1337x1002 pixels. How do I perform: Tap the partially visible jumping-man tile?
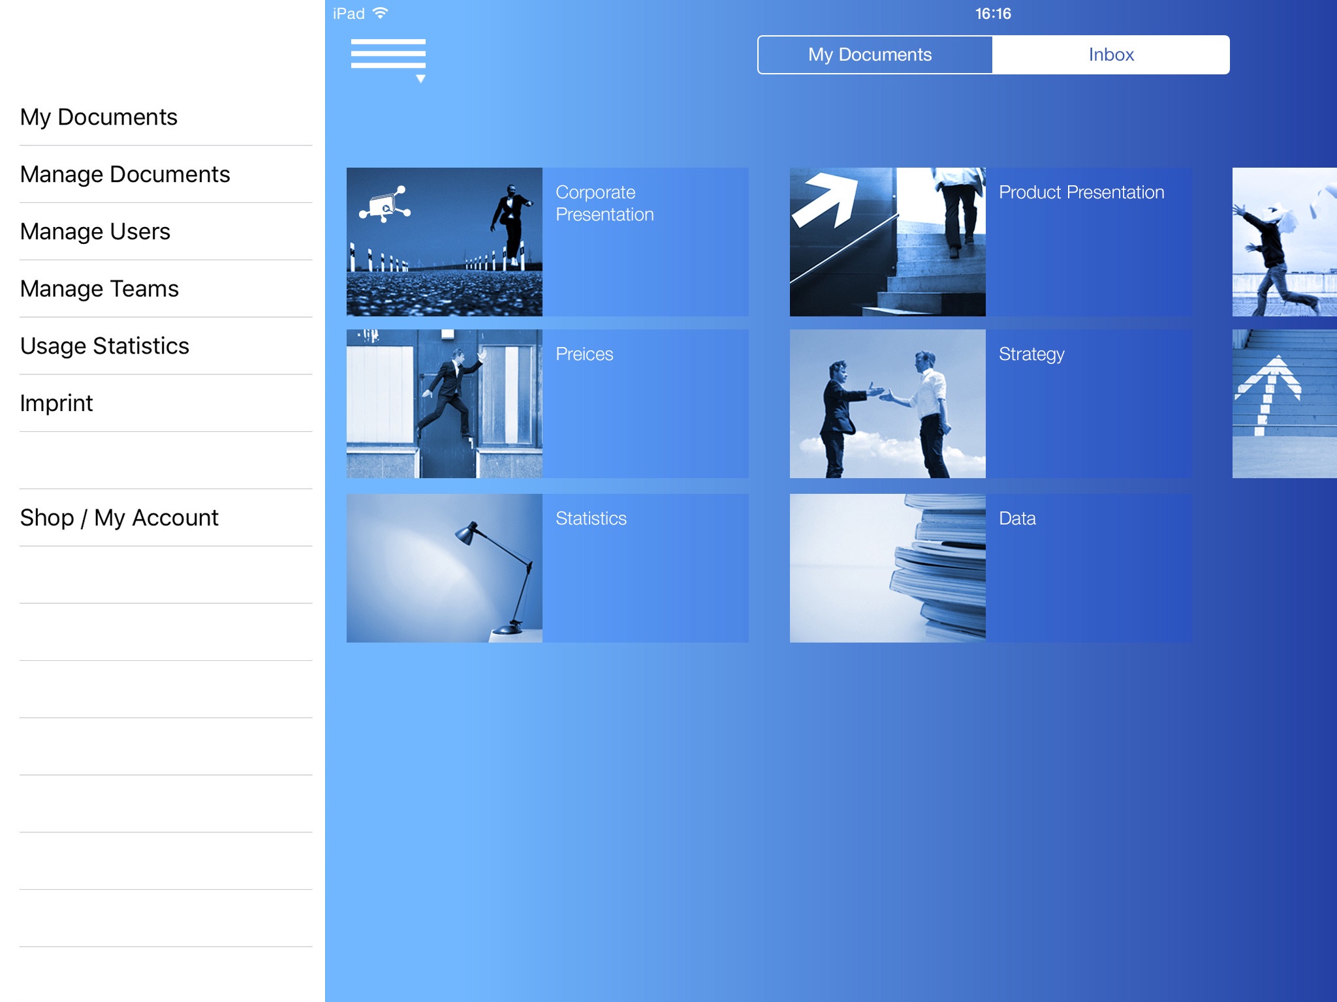coord(1284,242)
